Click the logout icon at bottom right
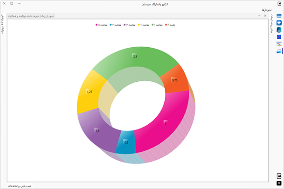Viewport: 284px width, 189px height. click(279, 176)
